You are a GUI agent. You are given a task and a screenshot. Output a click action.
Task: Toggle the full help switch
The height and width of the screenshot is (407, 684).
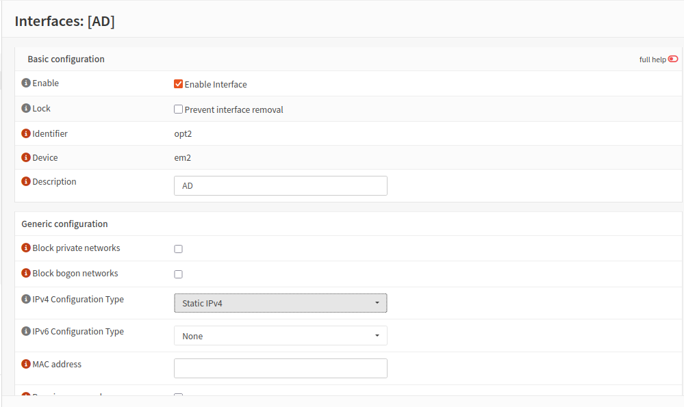(x=673, y=60)
